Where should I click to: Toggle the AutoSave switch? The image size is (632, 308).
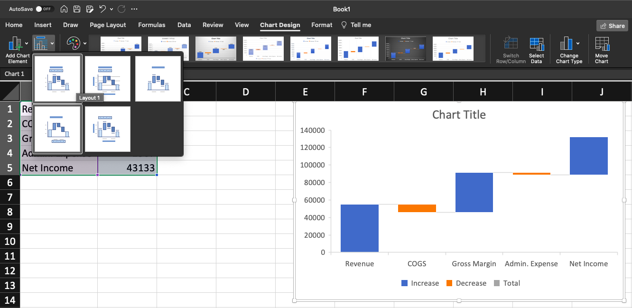(x=45, y=9)
